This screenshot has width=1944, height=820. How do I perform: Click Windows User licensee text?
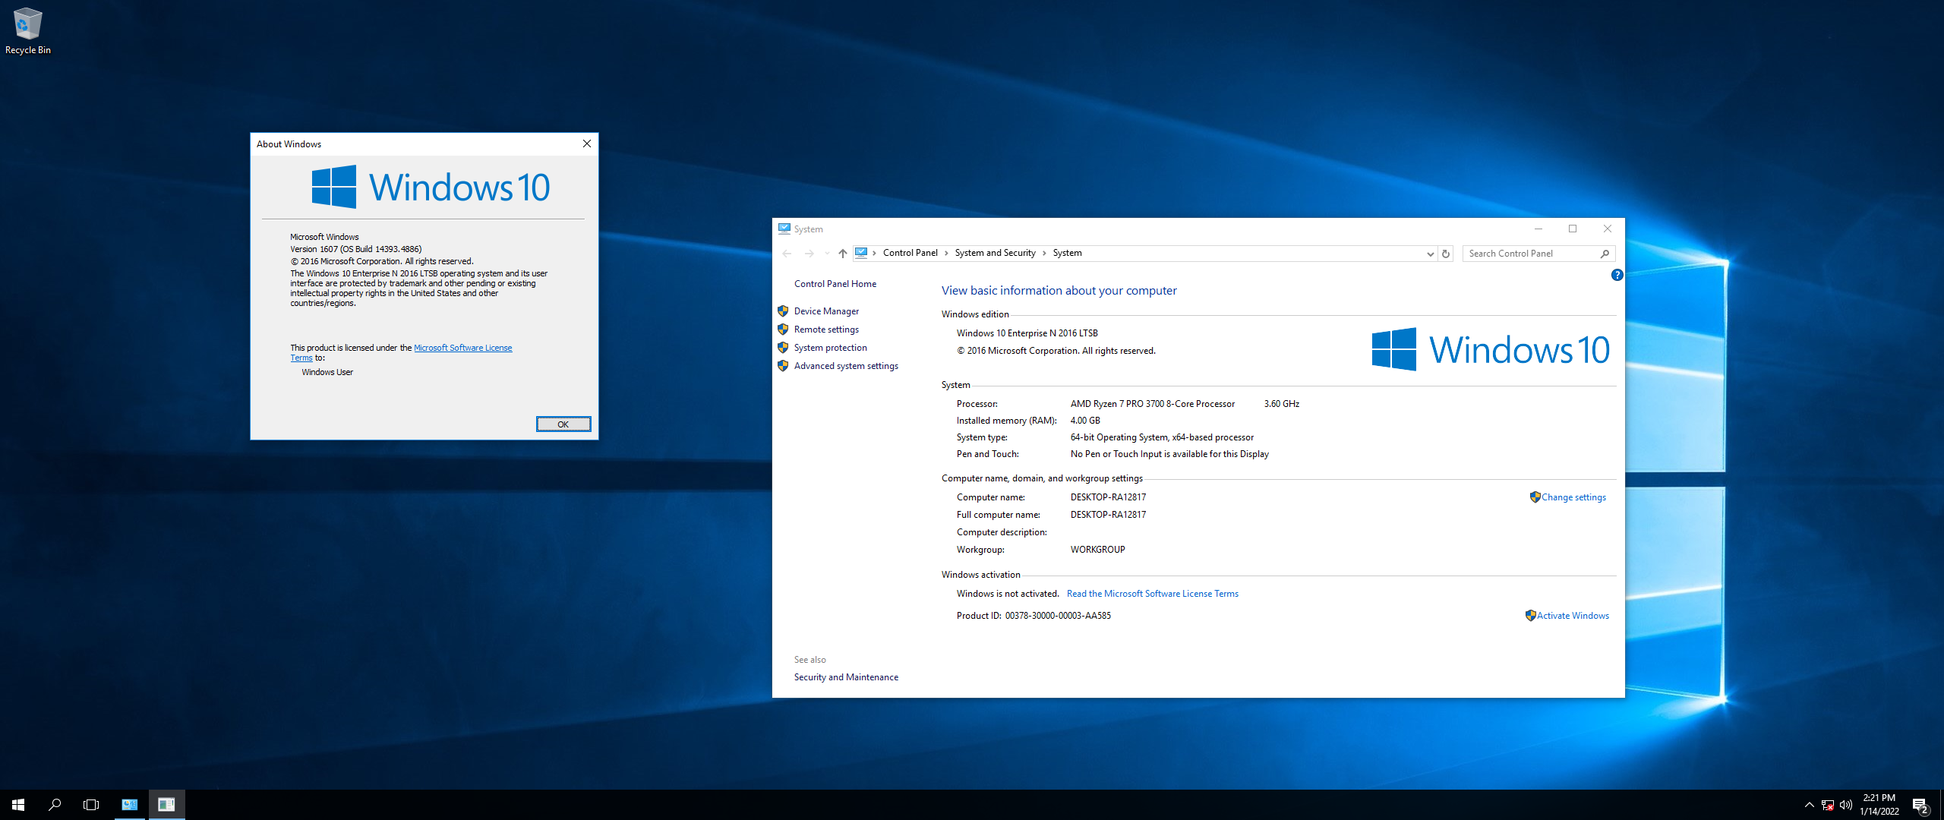click(x=327, y=372)
